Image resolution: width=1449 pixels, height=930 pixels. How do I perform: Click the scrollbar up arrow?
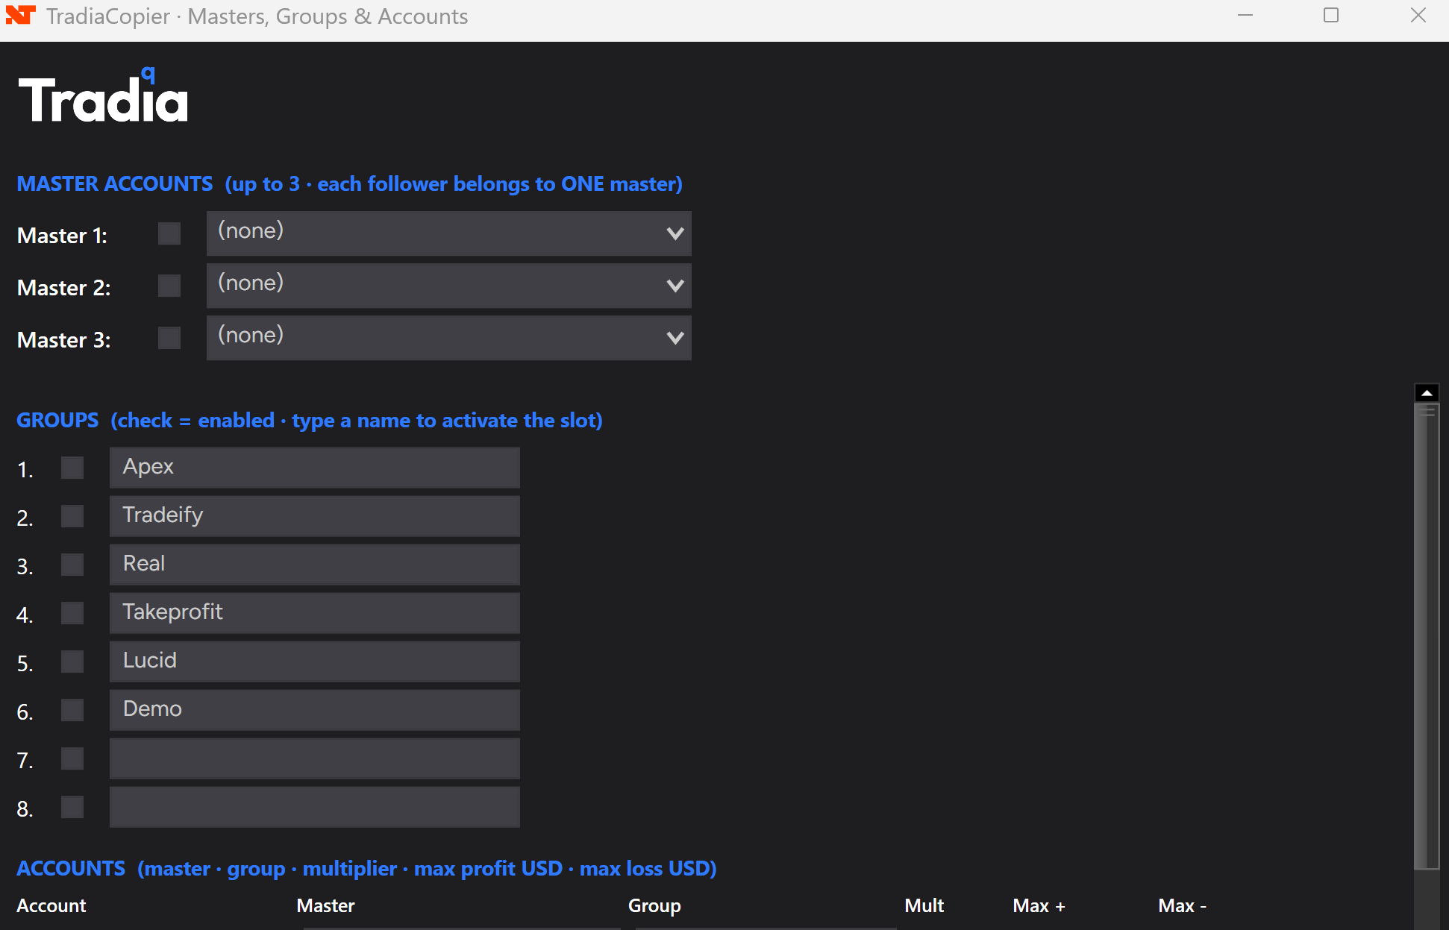(1427, 392)
